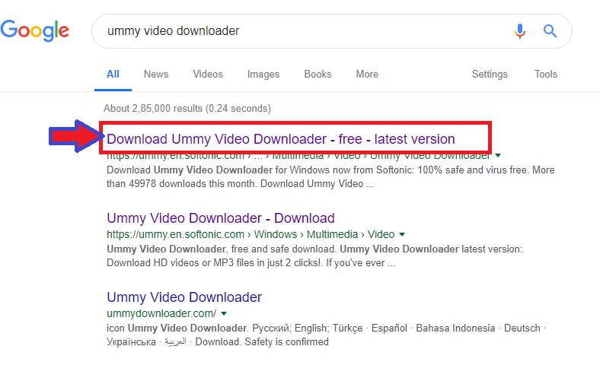Select the All tab

[x=113, y=75]
